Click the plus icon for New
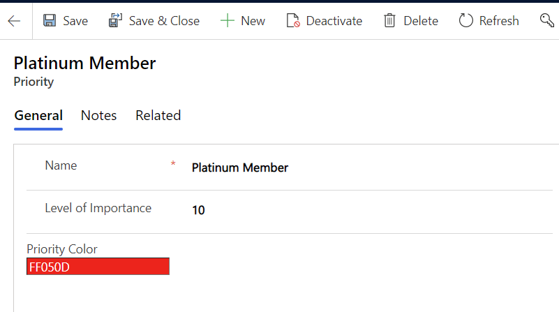This screenshot has width=559, height=312. click(227, 21)
